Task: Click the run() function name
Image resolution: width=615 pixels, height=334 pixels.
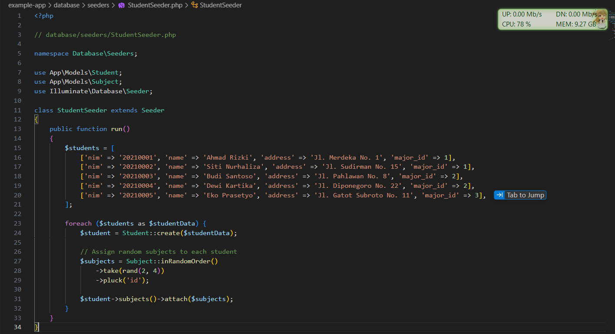Action: 120,129
